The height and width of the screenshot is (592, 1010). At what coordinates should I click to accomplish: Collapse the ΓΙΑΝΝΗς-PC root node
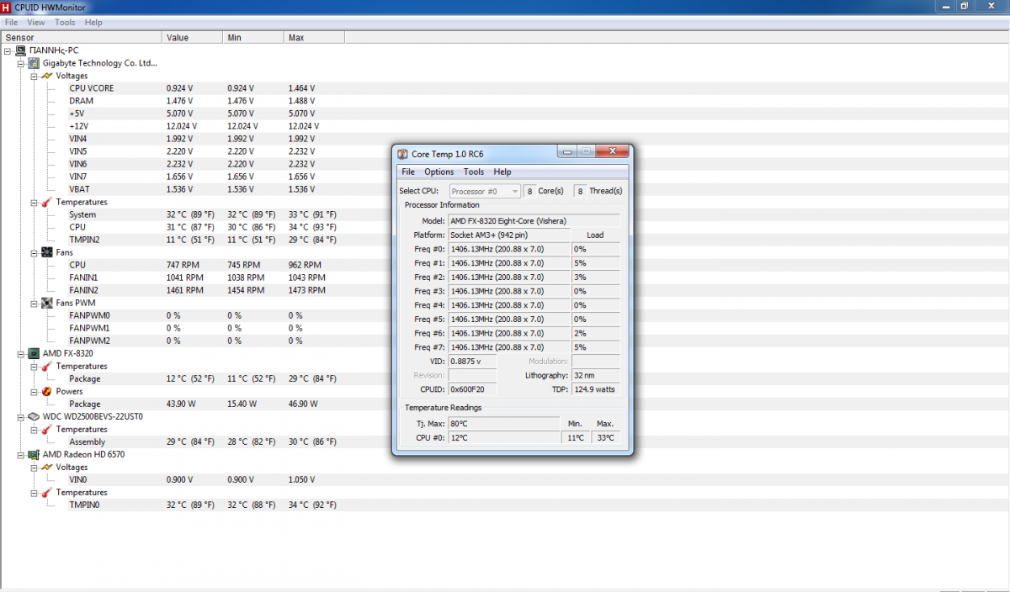coord(8,50)
